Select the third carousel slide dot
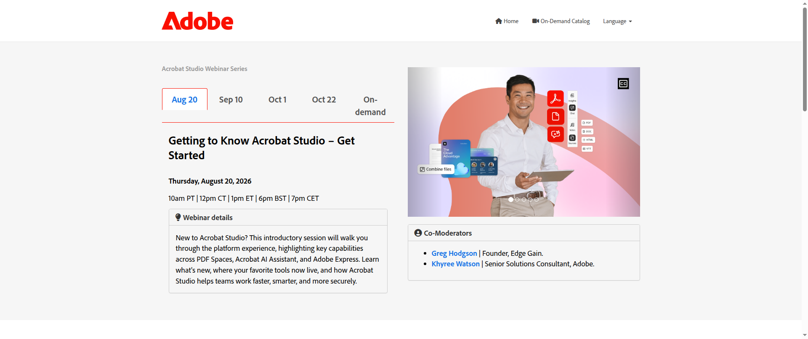This screenshot has height=339, width=808. point(524,200)
